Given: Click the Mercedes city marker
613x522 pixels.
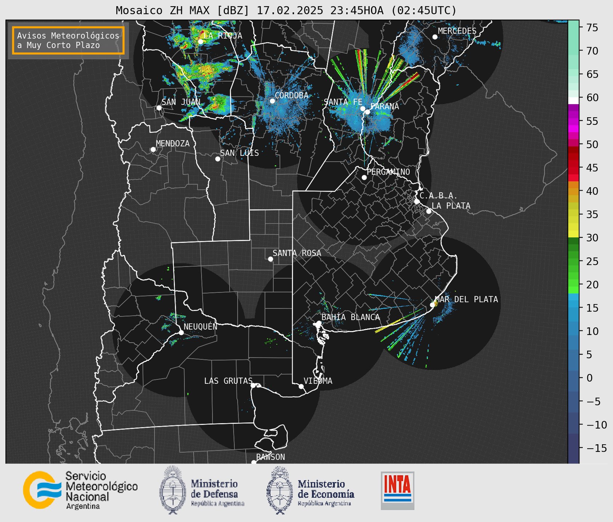Looking at the screenshot, I should [435, 37].
